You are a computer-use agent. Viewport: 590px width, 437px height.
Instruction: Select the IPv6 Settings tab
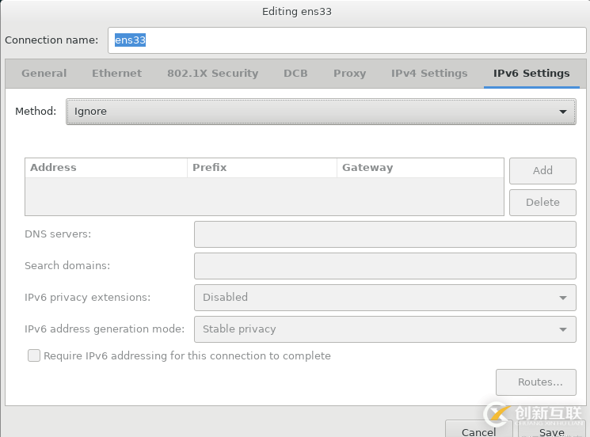(531, 74)
